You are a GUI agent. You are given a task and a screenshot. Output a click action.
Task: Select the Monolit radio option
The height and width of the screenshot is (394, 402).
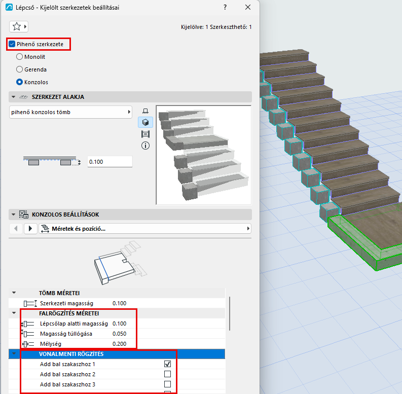tap(19, 57)
